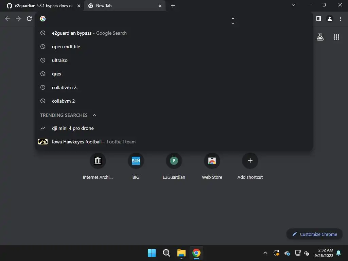This screenshot has height=261, width=348.
Task: Open the Chrome side panel
Action: point(319,19)
